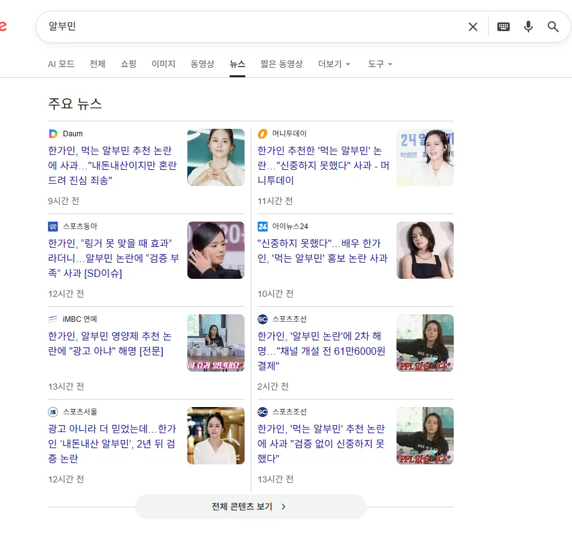This screenshot has height=544, width=572.
Task: Click the iMBC 연예 article thumbnail image
Action: [x=216, y=343]
